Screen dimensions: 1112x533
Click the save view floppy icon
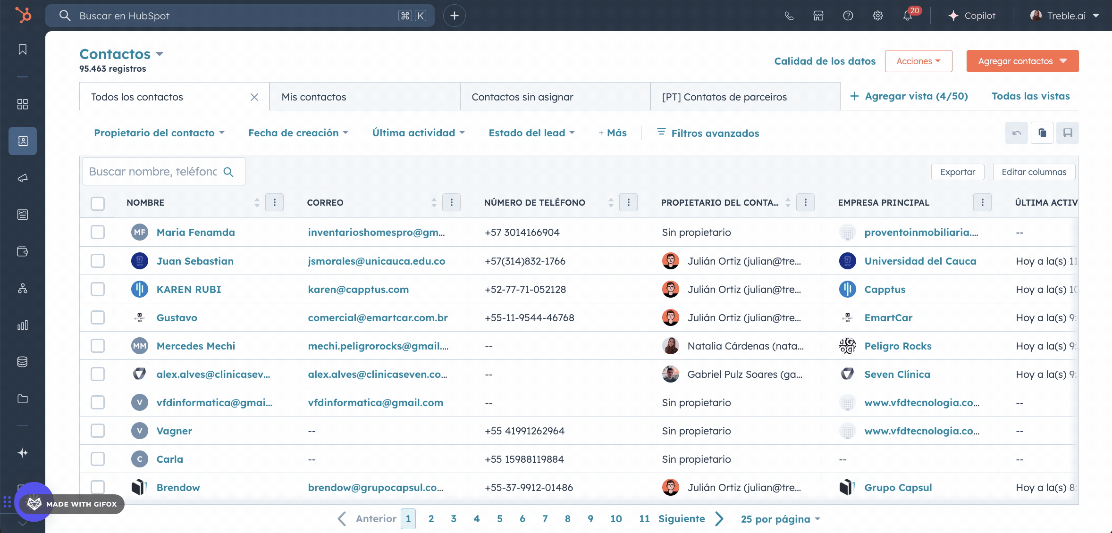pos(1067,133)
